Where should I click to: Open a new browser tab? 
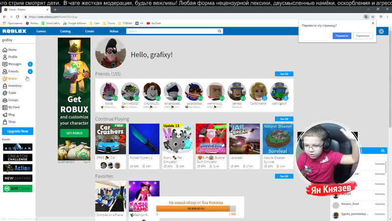click(x=55, y=10)
